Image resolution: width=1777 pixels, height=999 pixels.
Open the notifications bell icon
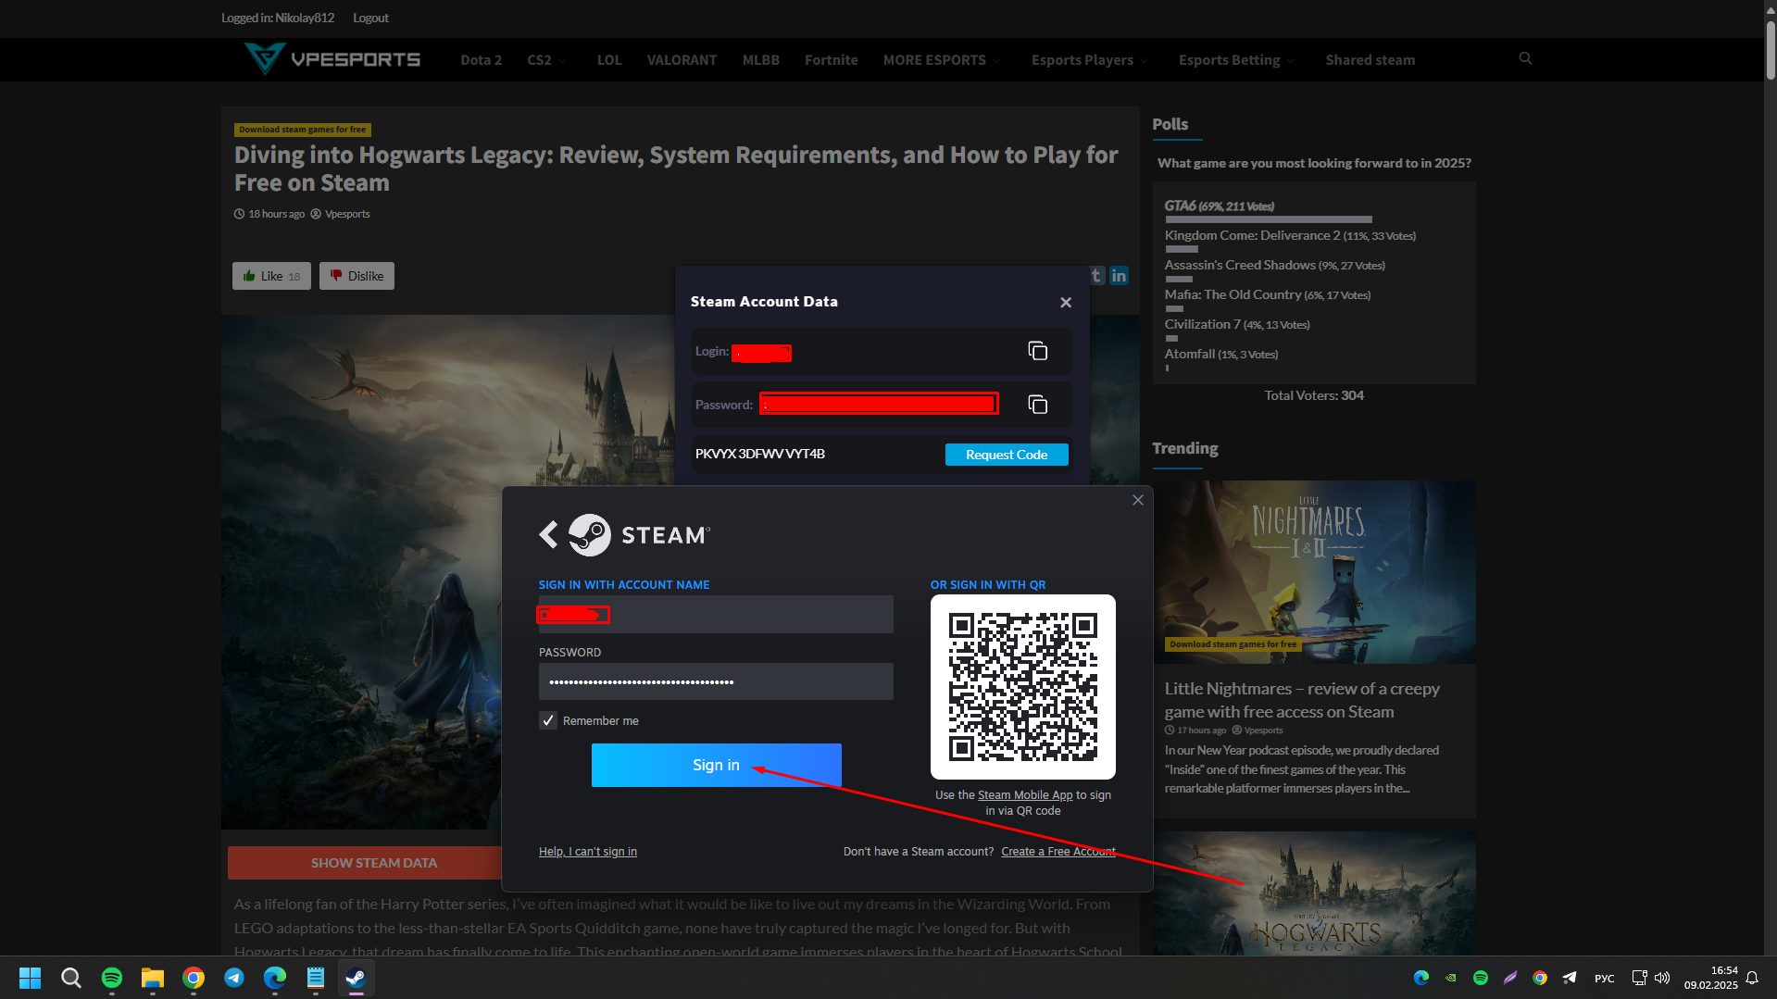(1752, 978)
